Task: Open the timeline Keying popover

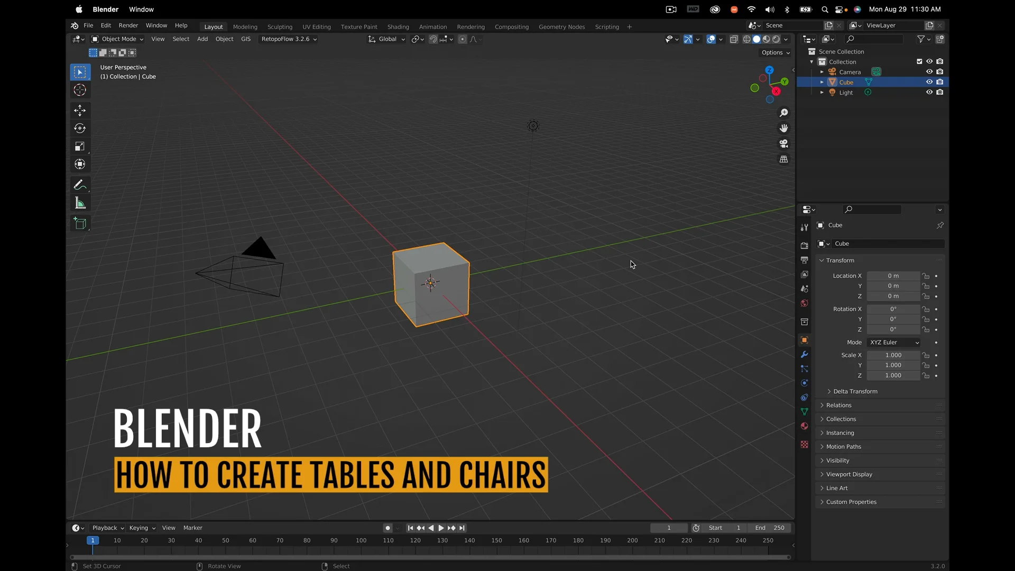Action: coord(142,528)
